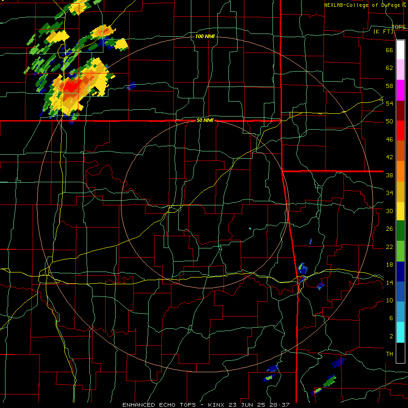Click the 46 value on the legend
Image resolution: width=408 pixels, height=408 pixels.
pyautogui.click(x=389, y=140)
